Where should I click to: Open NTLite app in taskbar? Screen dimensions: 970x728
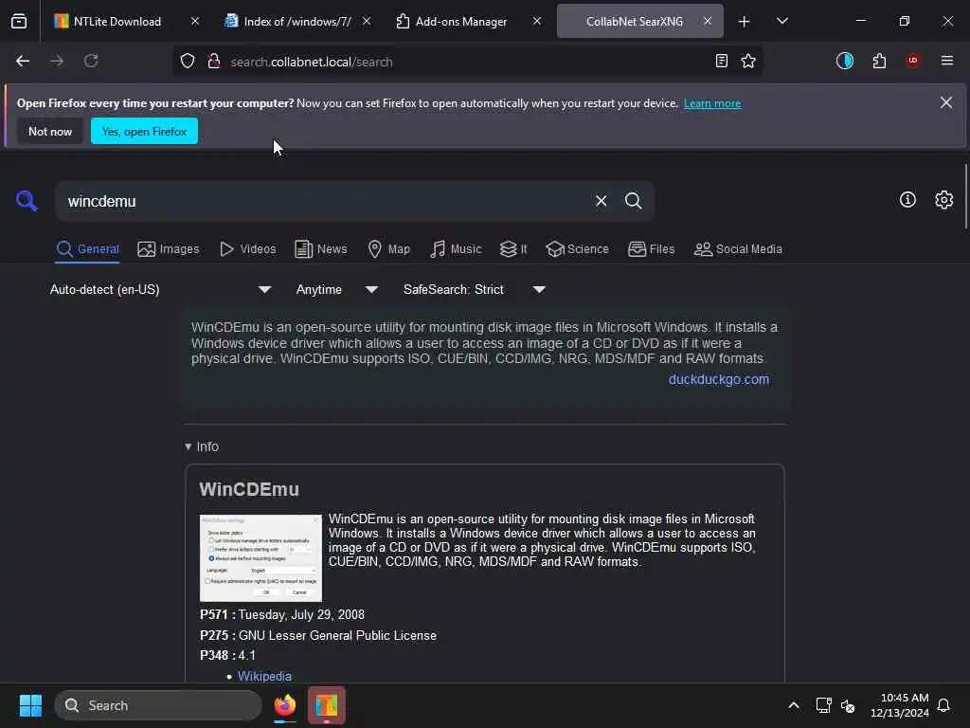(x=327, y=705)
